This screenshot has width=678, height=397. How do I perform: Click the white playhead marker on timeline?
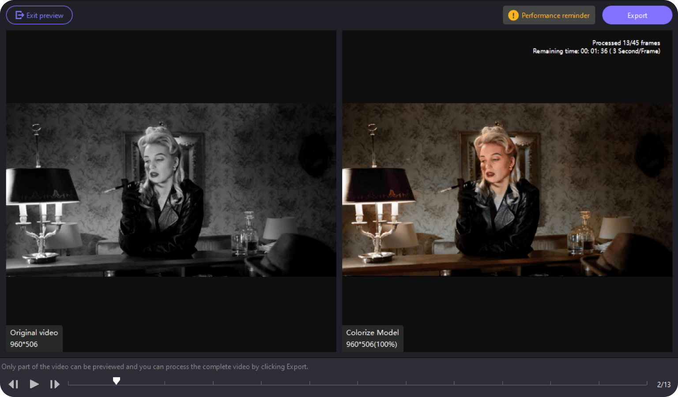pos(117,381)
